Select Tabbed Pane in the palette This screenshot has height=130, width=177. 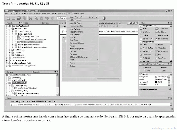(x=162, y=29)
